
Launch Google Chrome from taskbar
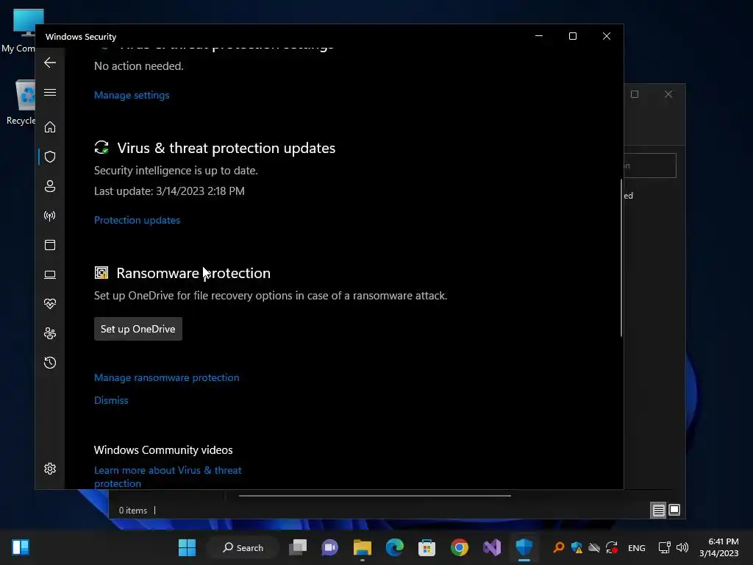pyautogui.click(x=459, y=547)
